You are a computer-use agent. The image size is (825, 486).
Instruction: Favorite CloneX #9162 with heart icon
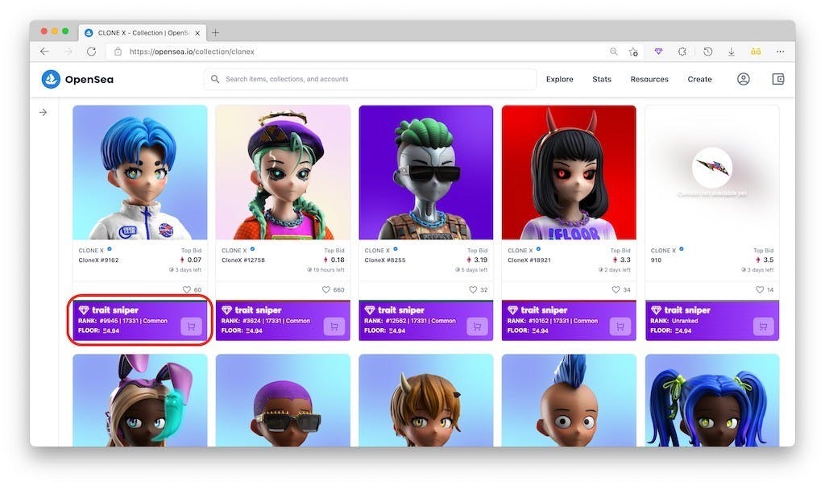click(187, 289)
